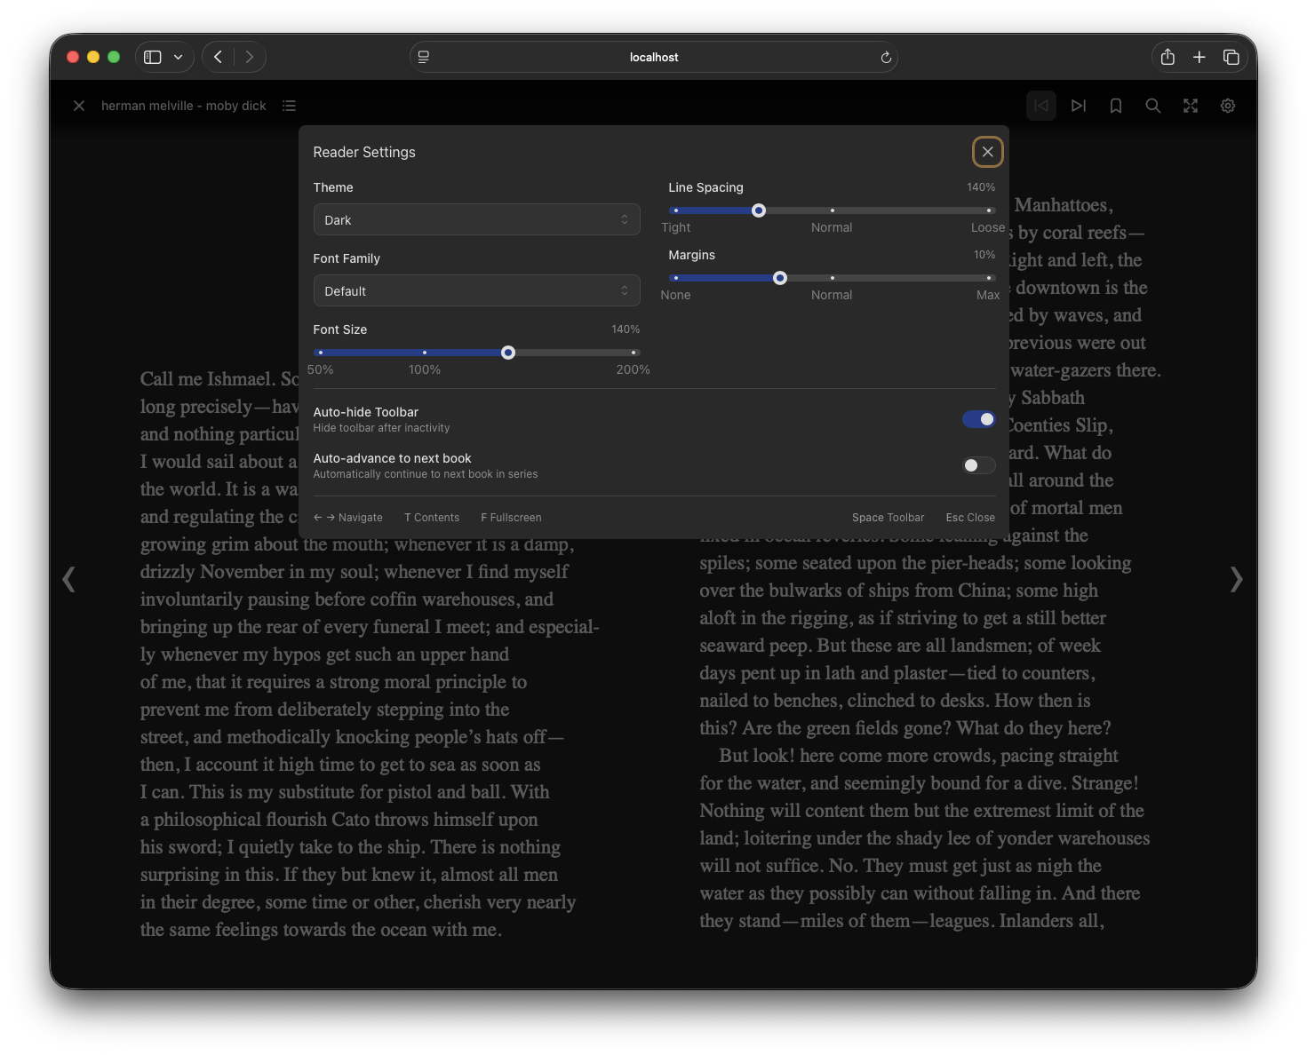
Task: Show all open Safari tabs
Action: tap(1231, 56)
